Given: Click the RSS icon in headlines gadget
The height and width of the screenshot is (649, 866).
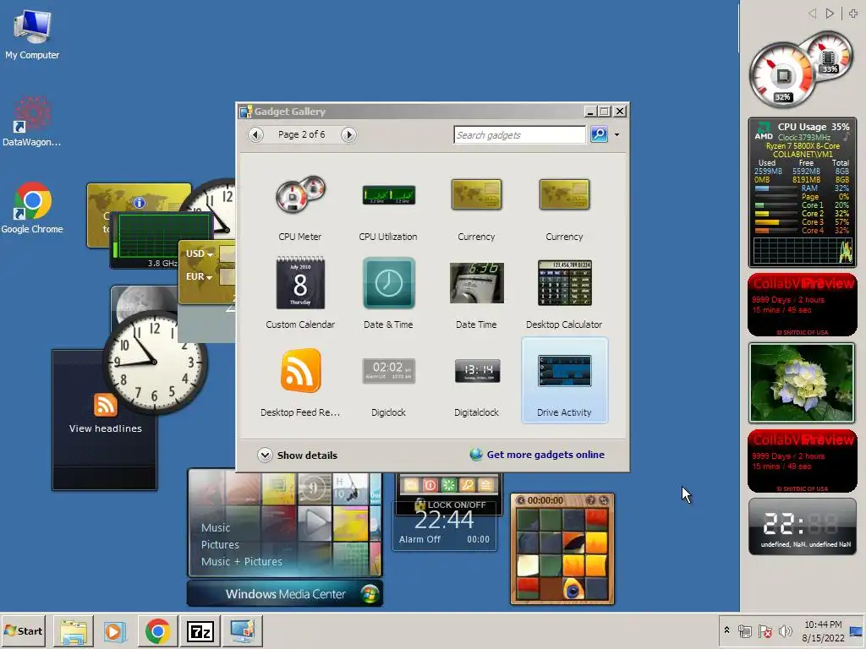Looking at the screenshot, I should click(x=105, y=405).
